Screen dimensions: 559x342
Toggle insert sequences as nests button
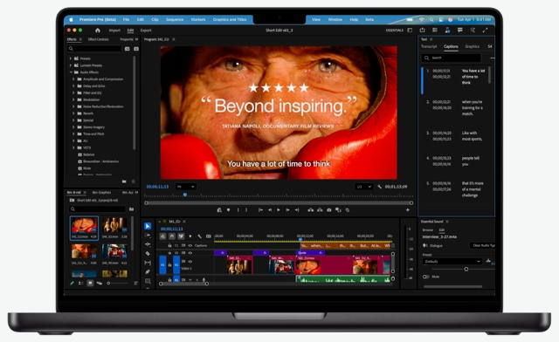point(163,236)
